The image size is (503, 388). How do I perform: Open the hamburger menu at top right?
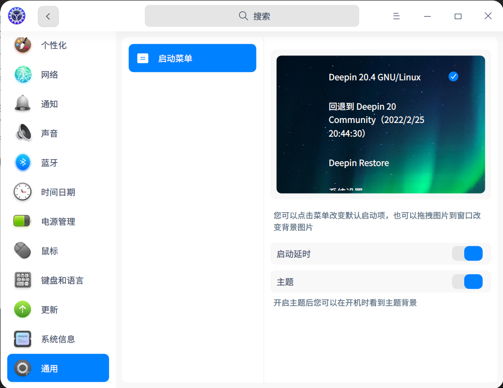click(x=396, y=16)
